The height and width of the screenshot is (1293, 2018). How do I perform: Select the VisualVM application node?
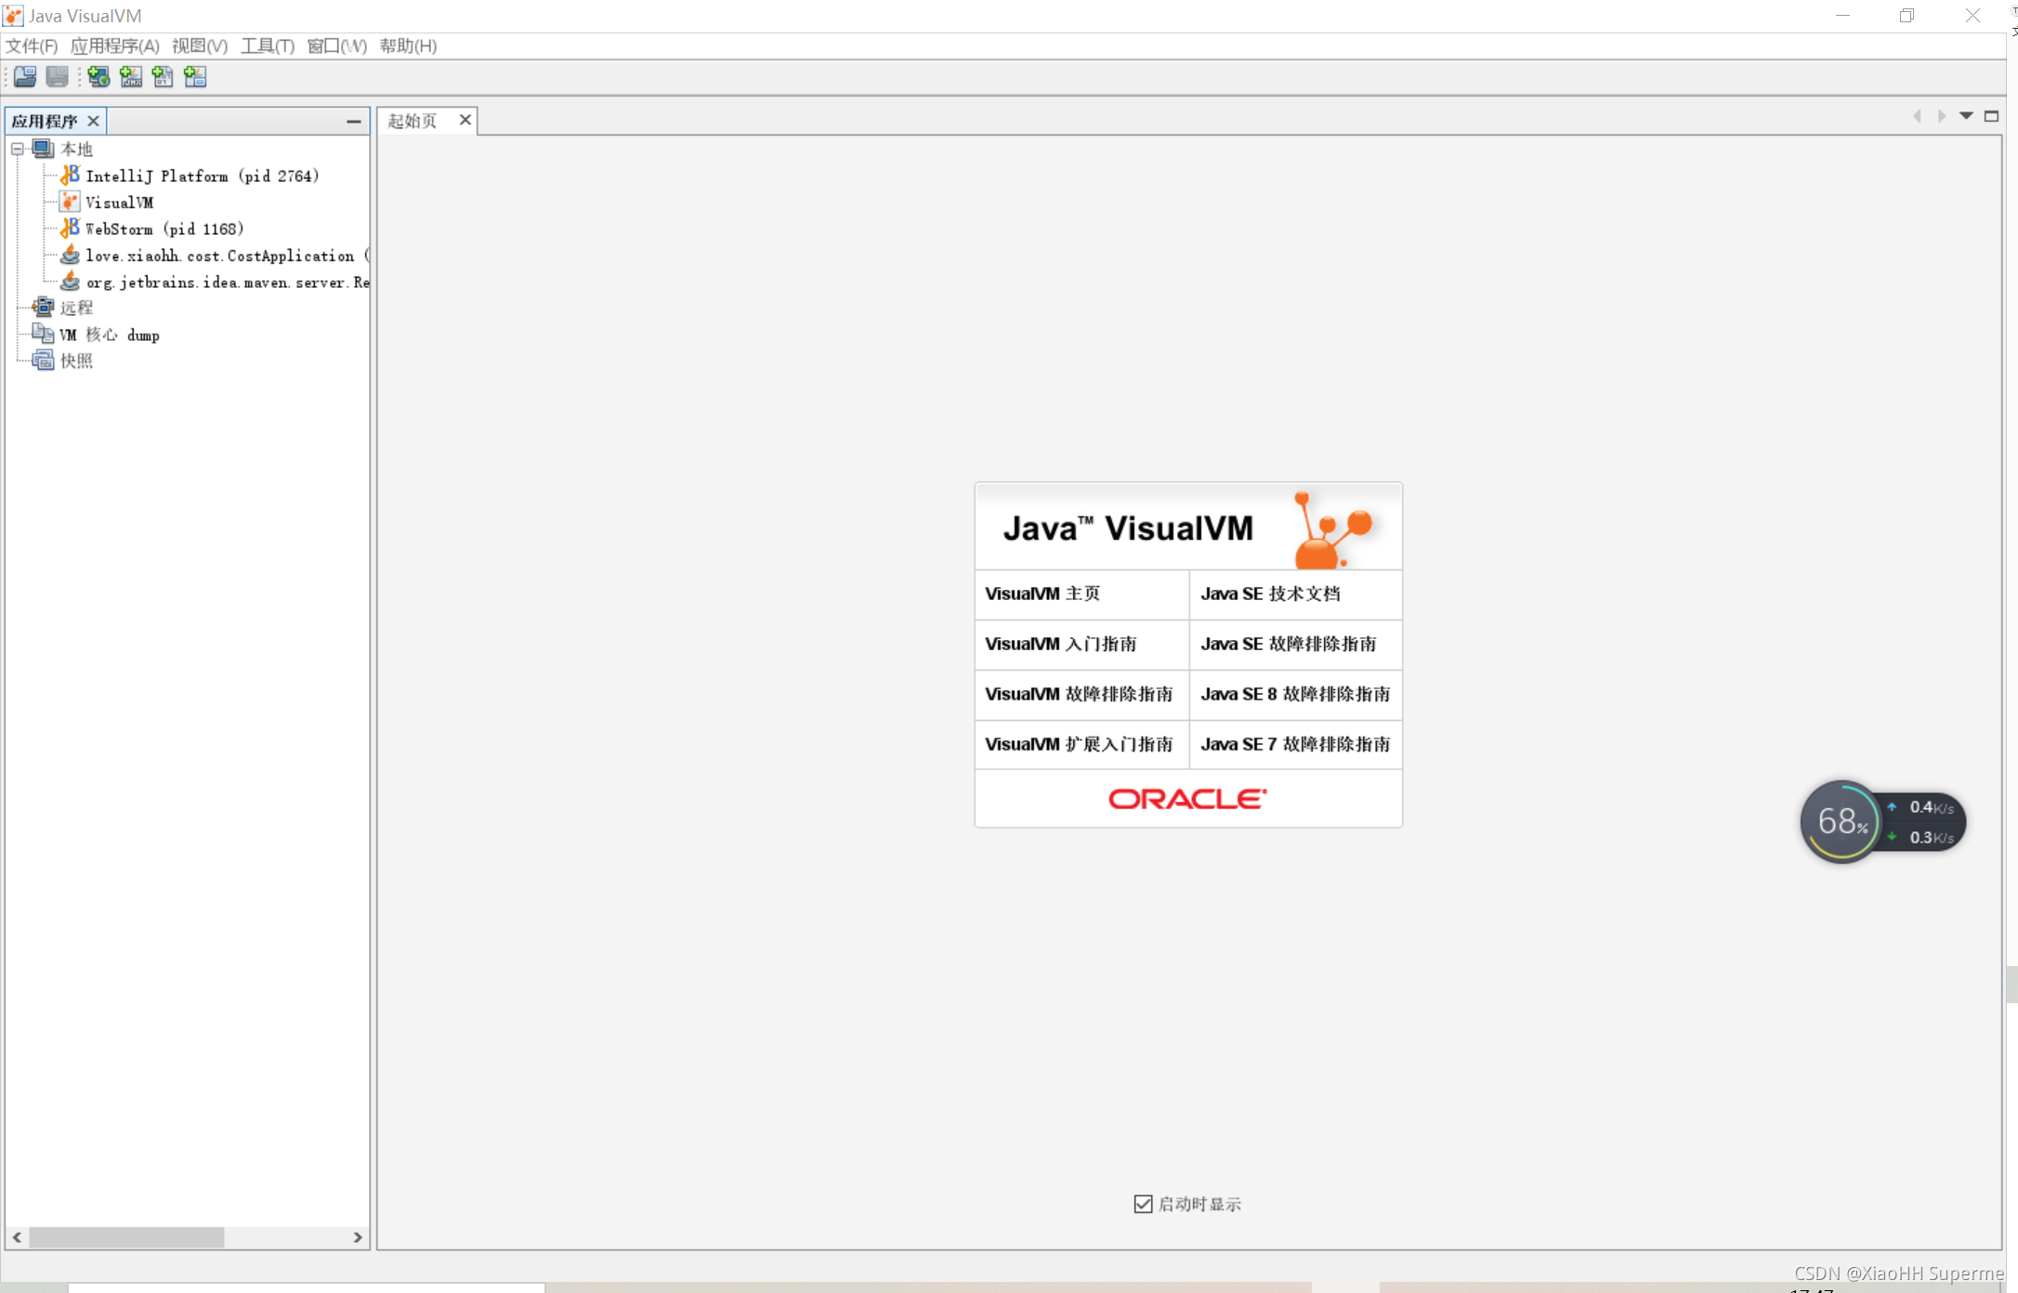119,202
